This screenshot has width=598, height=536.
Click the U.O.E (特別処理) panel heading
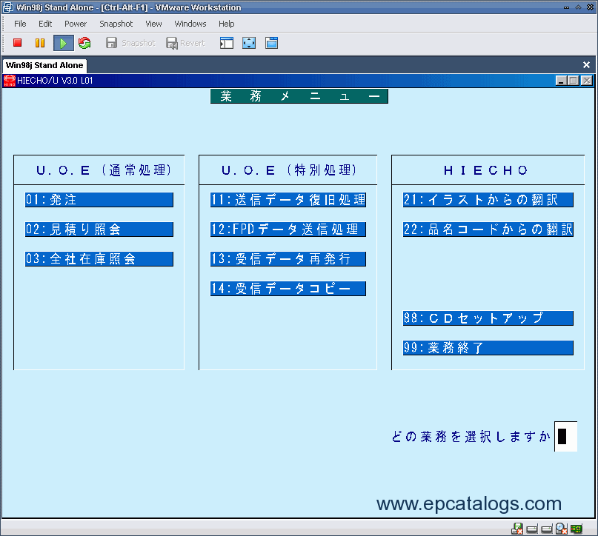(x=289, y=170)
